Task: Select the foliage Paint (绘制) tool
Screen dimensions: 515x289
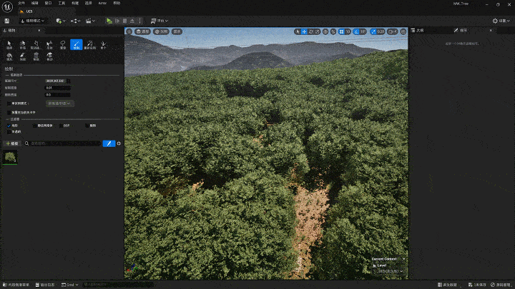Action: (x=76, y=45)
